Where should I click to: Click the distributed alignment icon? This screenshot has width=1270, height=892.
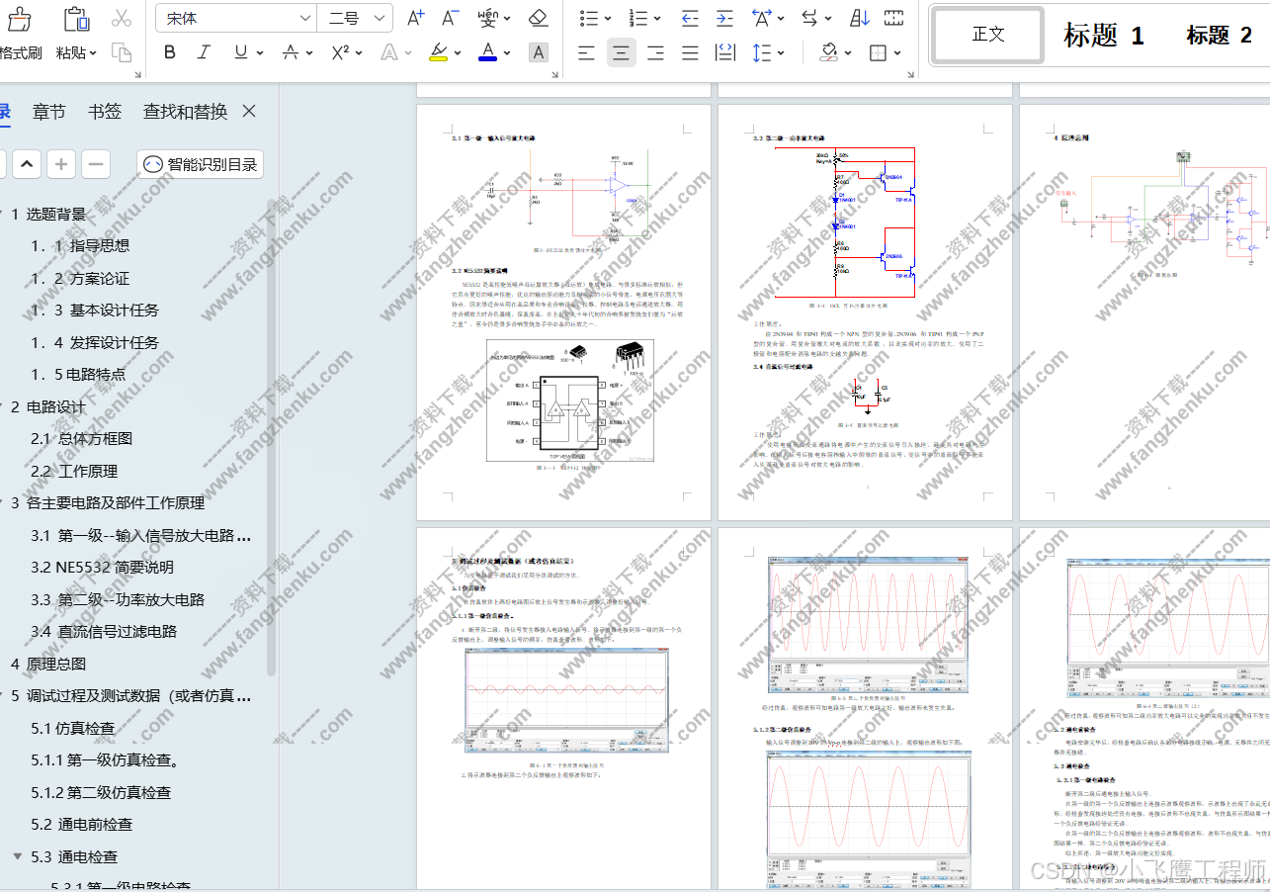point(724,52)
